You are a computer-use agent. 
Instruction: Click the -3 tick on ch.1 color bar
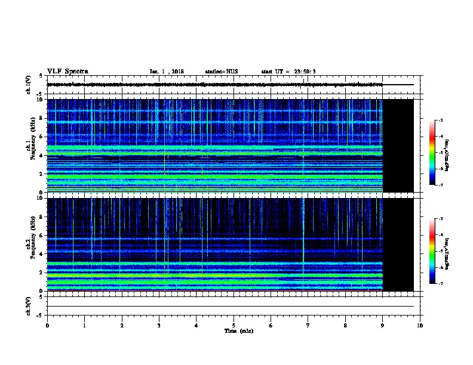[x=440, y=120]
